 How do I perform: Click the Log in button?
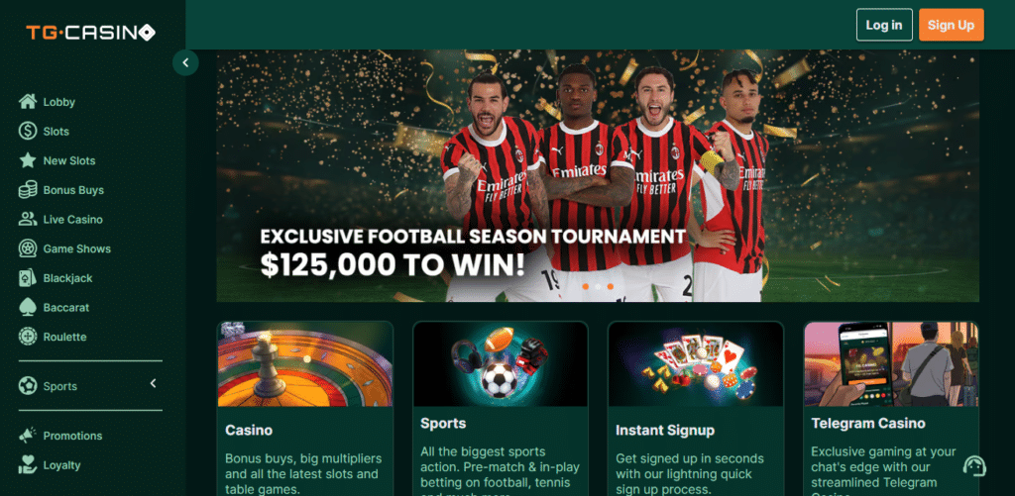[x=884, y=25]
